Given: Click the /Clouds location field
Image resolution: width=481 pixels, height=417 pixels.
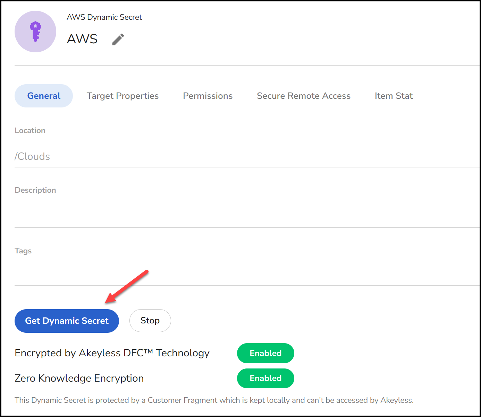Looking at the screenshot, I should 247,156.
